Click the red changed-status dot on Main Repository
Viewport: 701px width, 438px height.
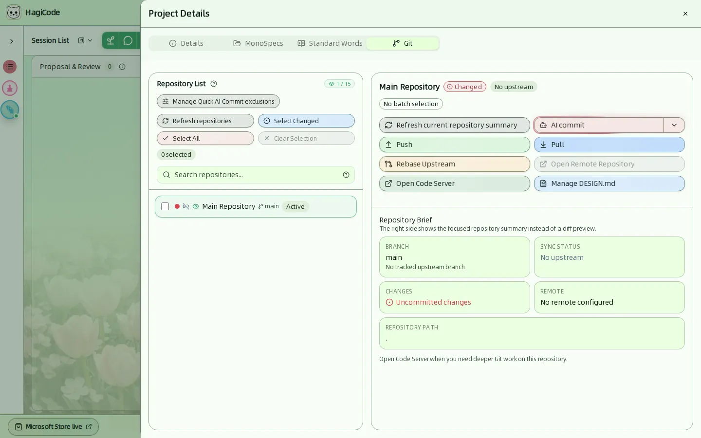point(177,206)
